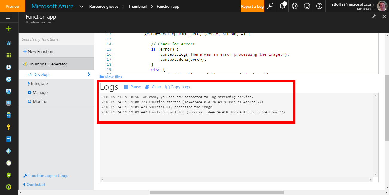Create a new resource with the plus icon
This screenshot has height=195, width=389.
point(9,28)
